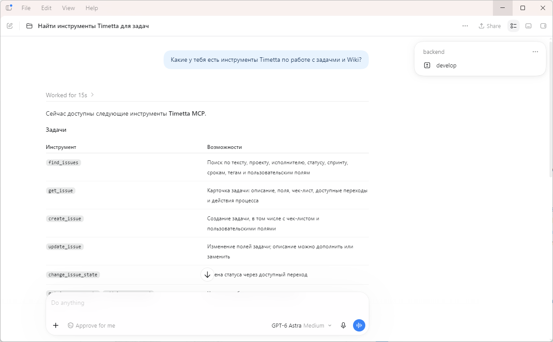Viewport: 553px width, 342px height.
Task: Toggle the sidebar panel icon
Action: 9,8
